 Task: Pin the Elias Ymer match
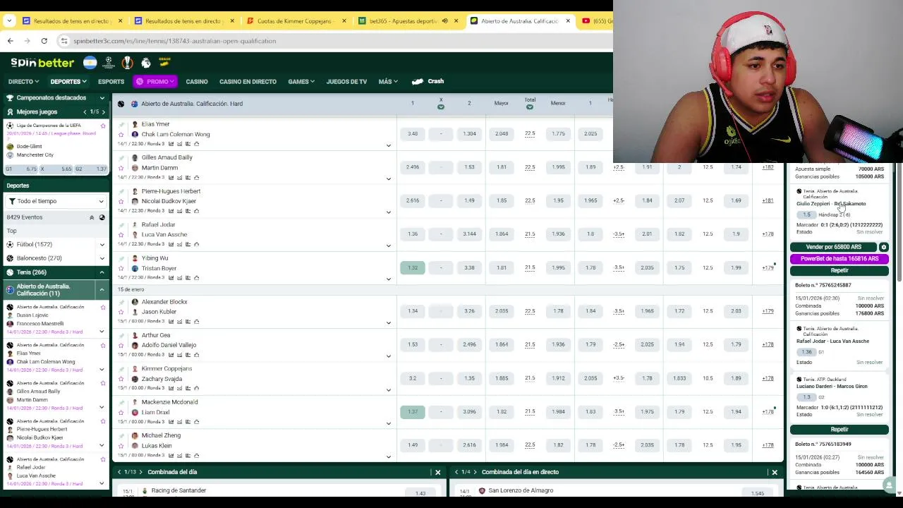(x=121, y=124)
